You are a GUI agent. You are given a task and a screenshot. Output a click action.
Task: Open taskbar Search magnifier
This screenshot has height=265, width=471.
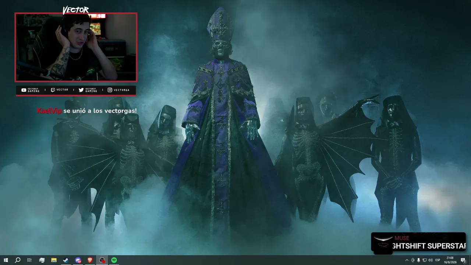click(x=17, y=260)
